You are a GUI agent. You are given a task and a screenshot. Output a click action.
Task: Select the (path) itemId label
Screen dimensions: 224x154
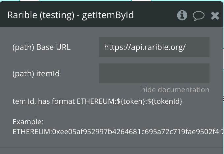click(36, 74)
